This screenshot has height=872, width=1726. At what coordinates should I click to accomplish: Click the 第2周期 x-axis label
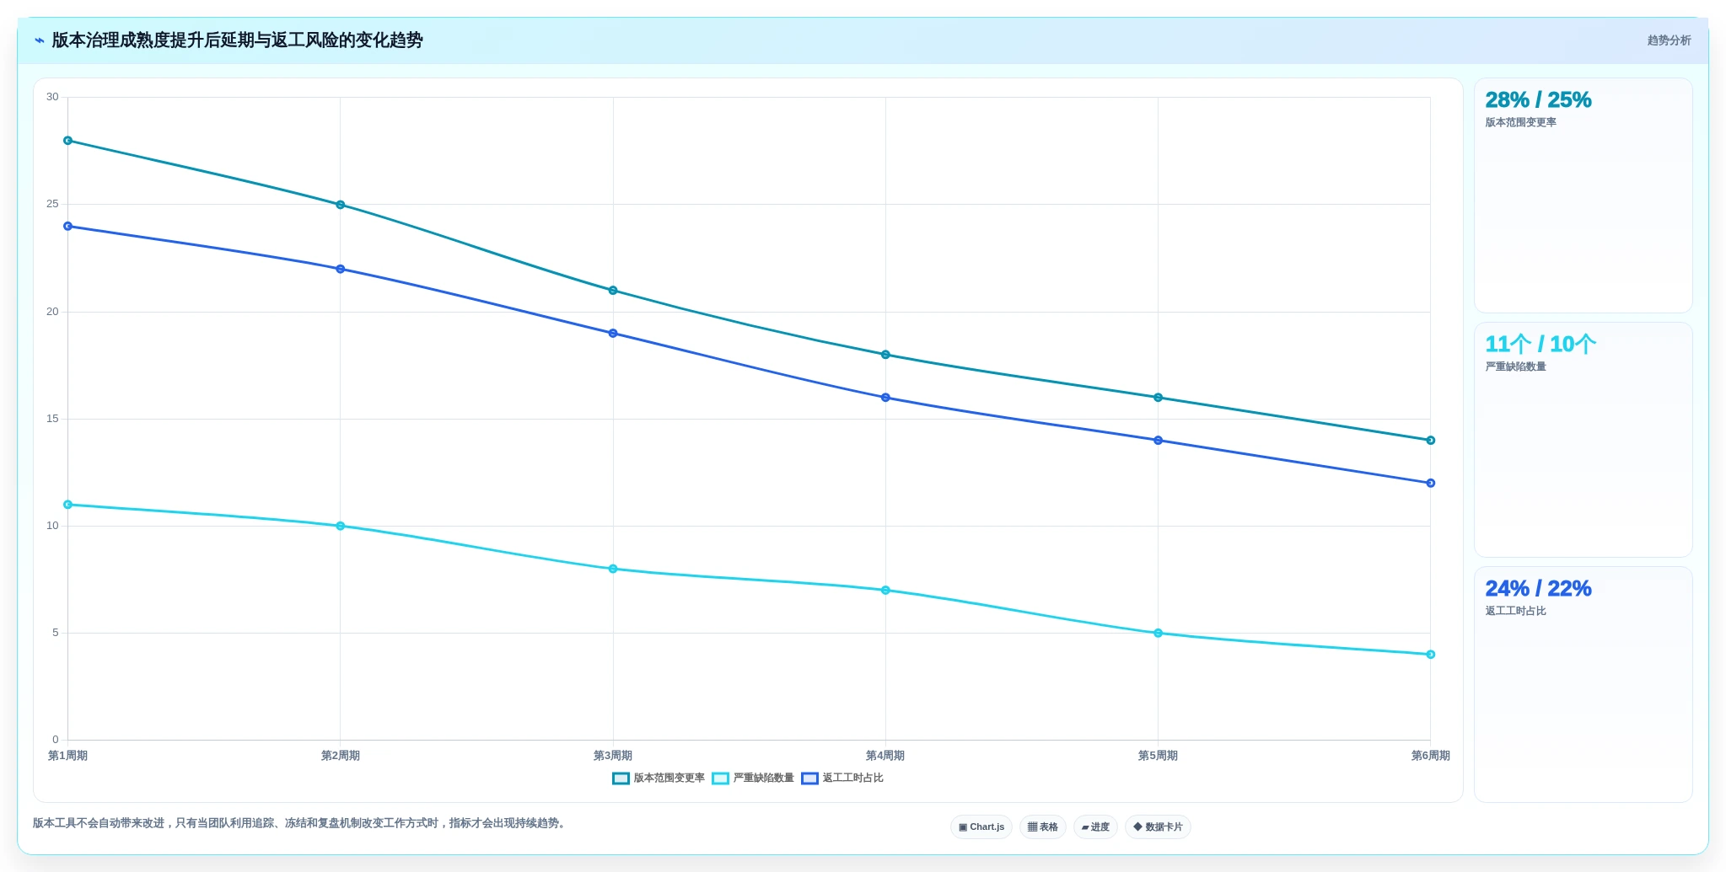pyautogui.click(x=341, y=756)
